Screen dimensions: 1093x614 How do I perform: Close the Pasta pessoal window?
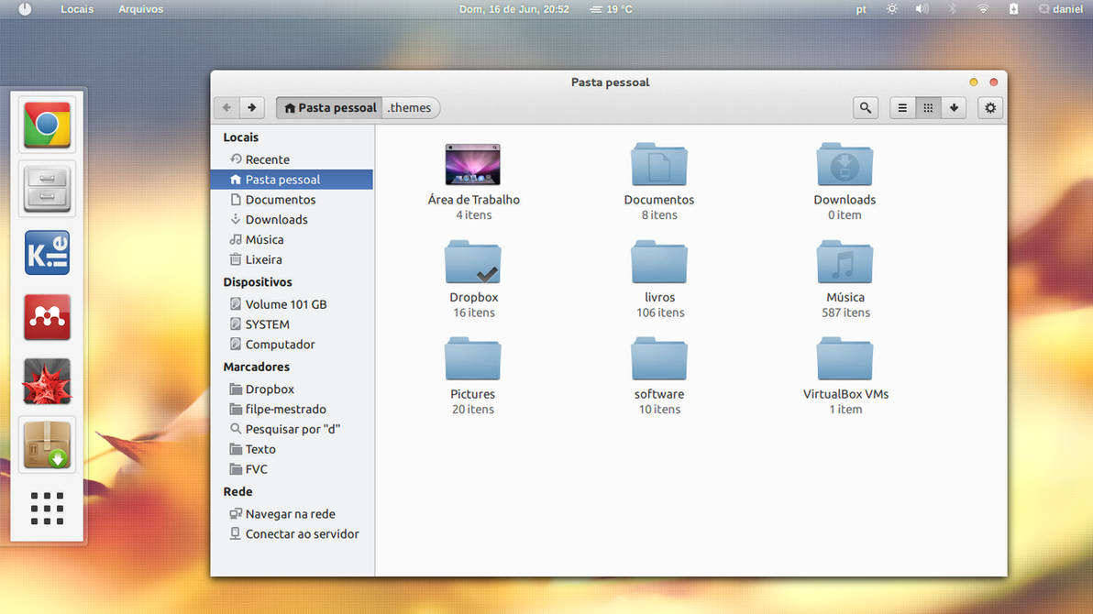pyautogui.click(x=993, y=82)
